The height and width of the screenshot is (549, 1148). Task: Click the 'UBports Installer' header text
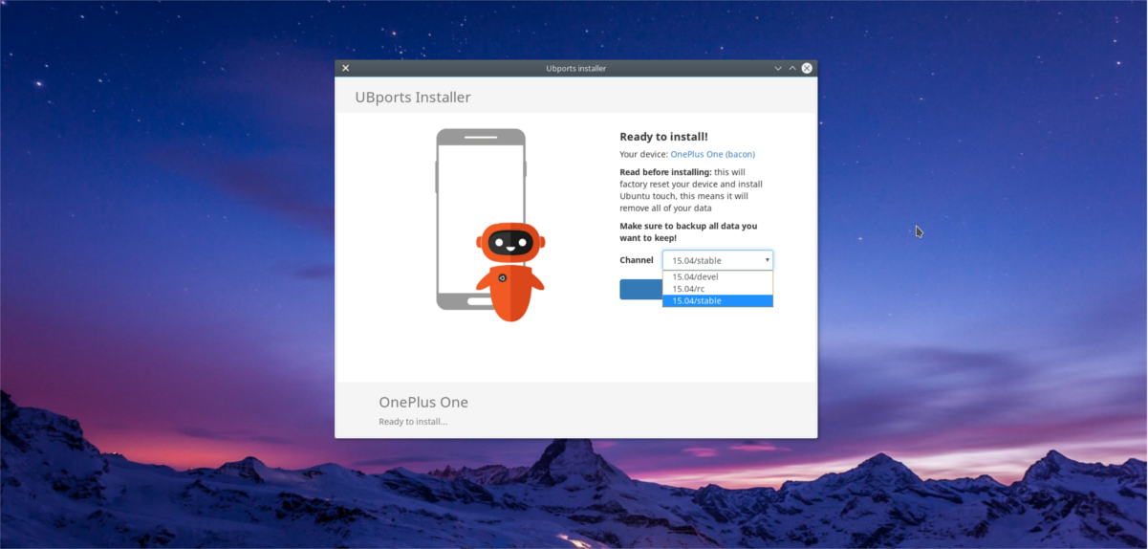pos(413,98)
